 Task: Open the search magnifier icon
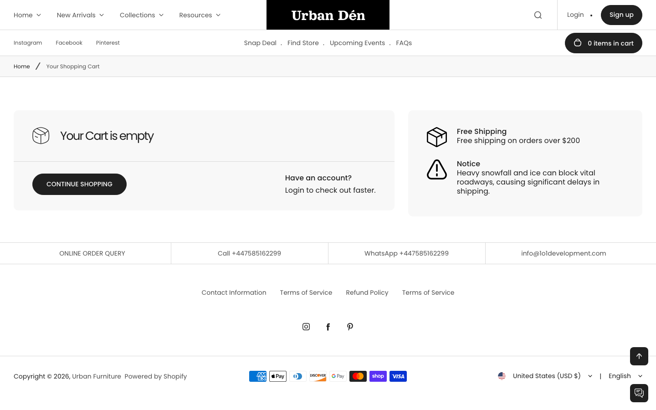(538, 15)
